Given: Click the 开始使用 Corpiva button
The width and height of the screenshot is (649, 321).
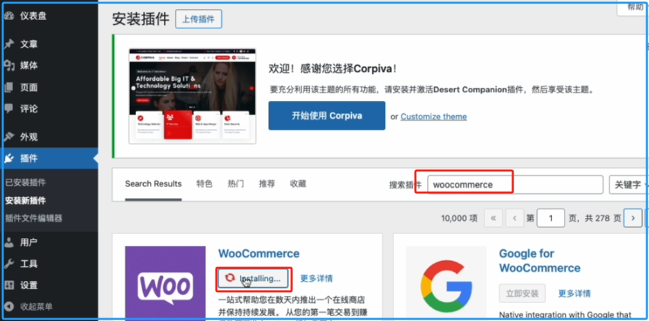Looking at the screenshot, I should [327, 116].
